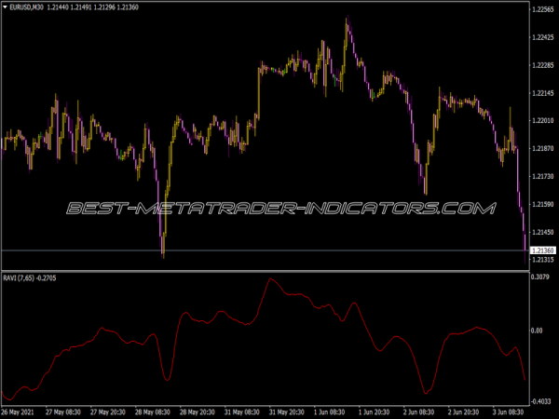Click the 0.3079 indicator scale maximum
Screen dimensions: 559x419
[539, 277]
